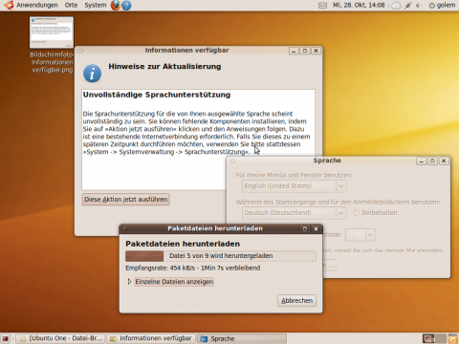Open the golem user session menu
This screenshot has width=459, height=344.
click(442, 5)
